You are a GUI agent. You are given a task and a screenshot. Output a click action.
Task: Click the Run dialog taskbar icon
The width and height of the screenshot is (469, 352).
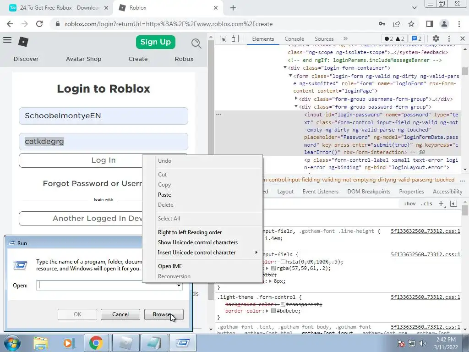(182, 343)
